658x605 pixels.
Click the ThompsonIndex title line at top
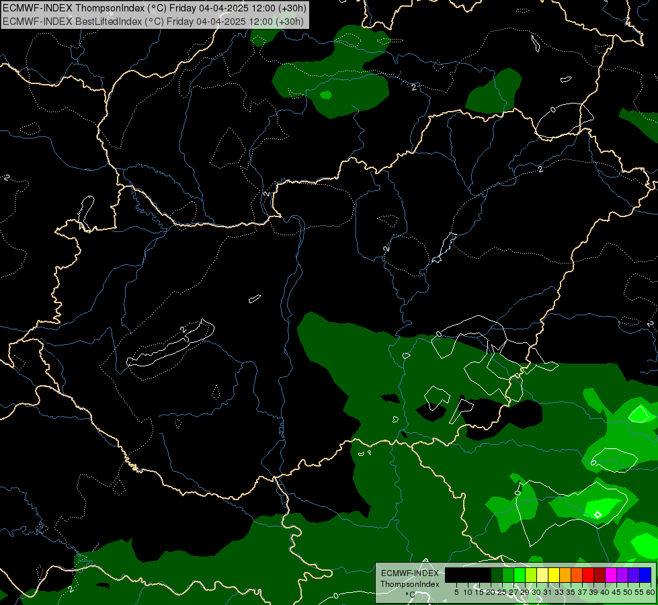point(155,8)
